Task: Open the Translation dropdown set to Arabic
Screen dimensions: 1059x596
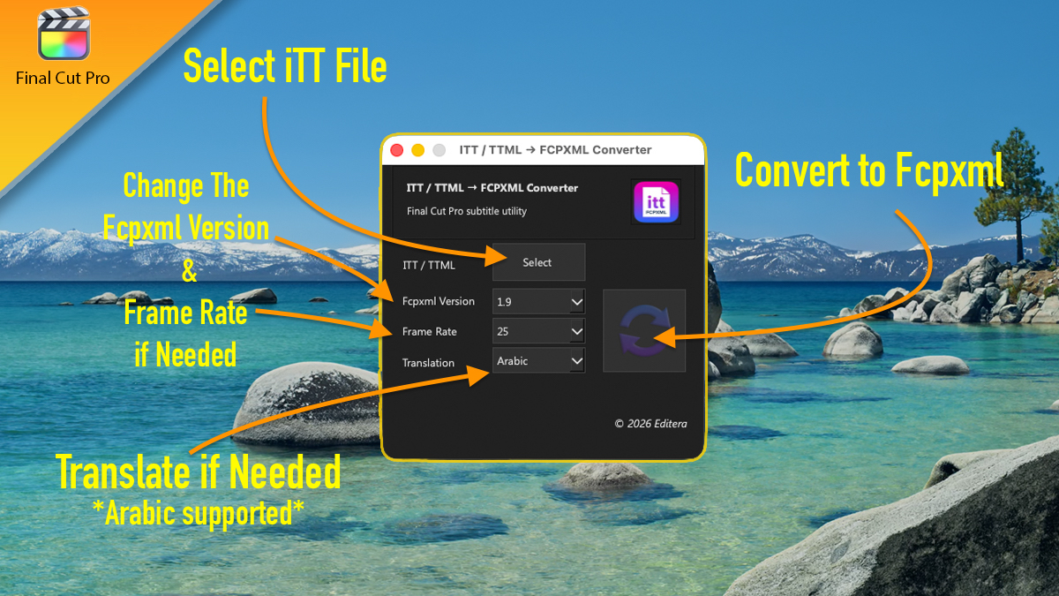Action: pyautogui.click(x=538, y=360)
